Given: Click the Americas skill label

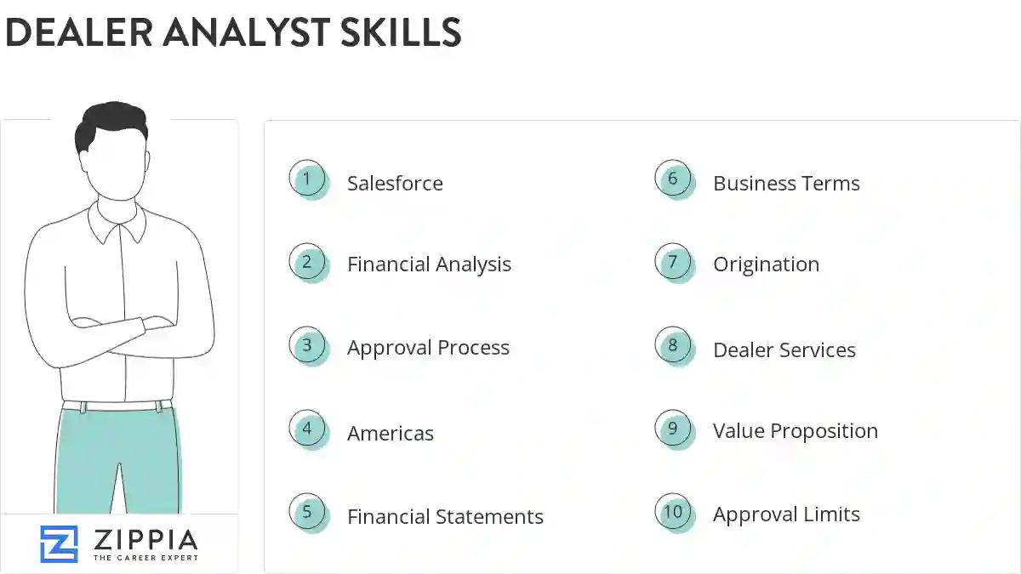Looking at the screenshot, I should point(391,434).
